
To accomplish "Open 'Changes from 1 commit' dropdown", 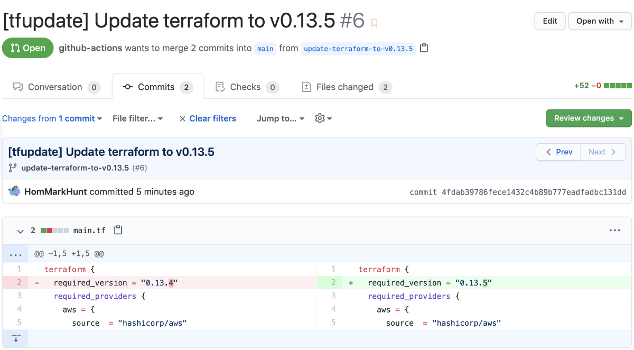I will [52, 118].
